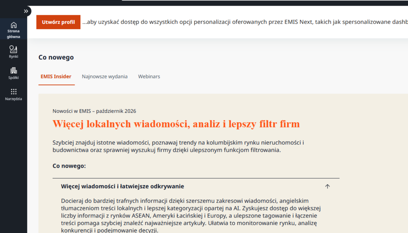Click headline Więcej lokalnych wiadomości, analiz
This screenshot has width=408, height=233.
tap(176, 124)
